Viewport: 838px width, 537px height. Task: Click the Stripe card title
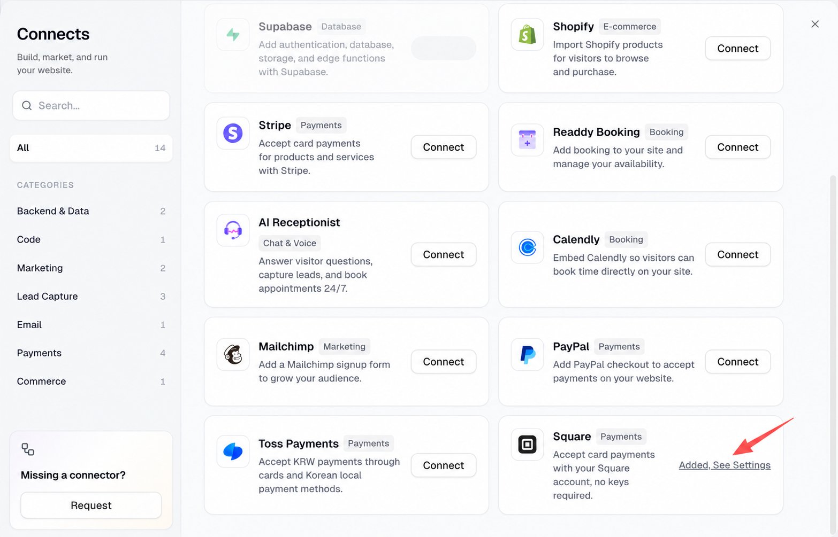[x=275, y=125]
